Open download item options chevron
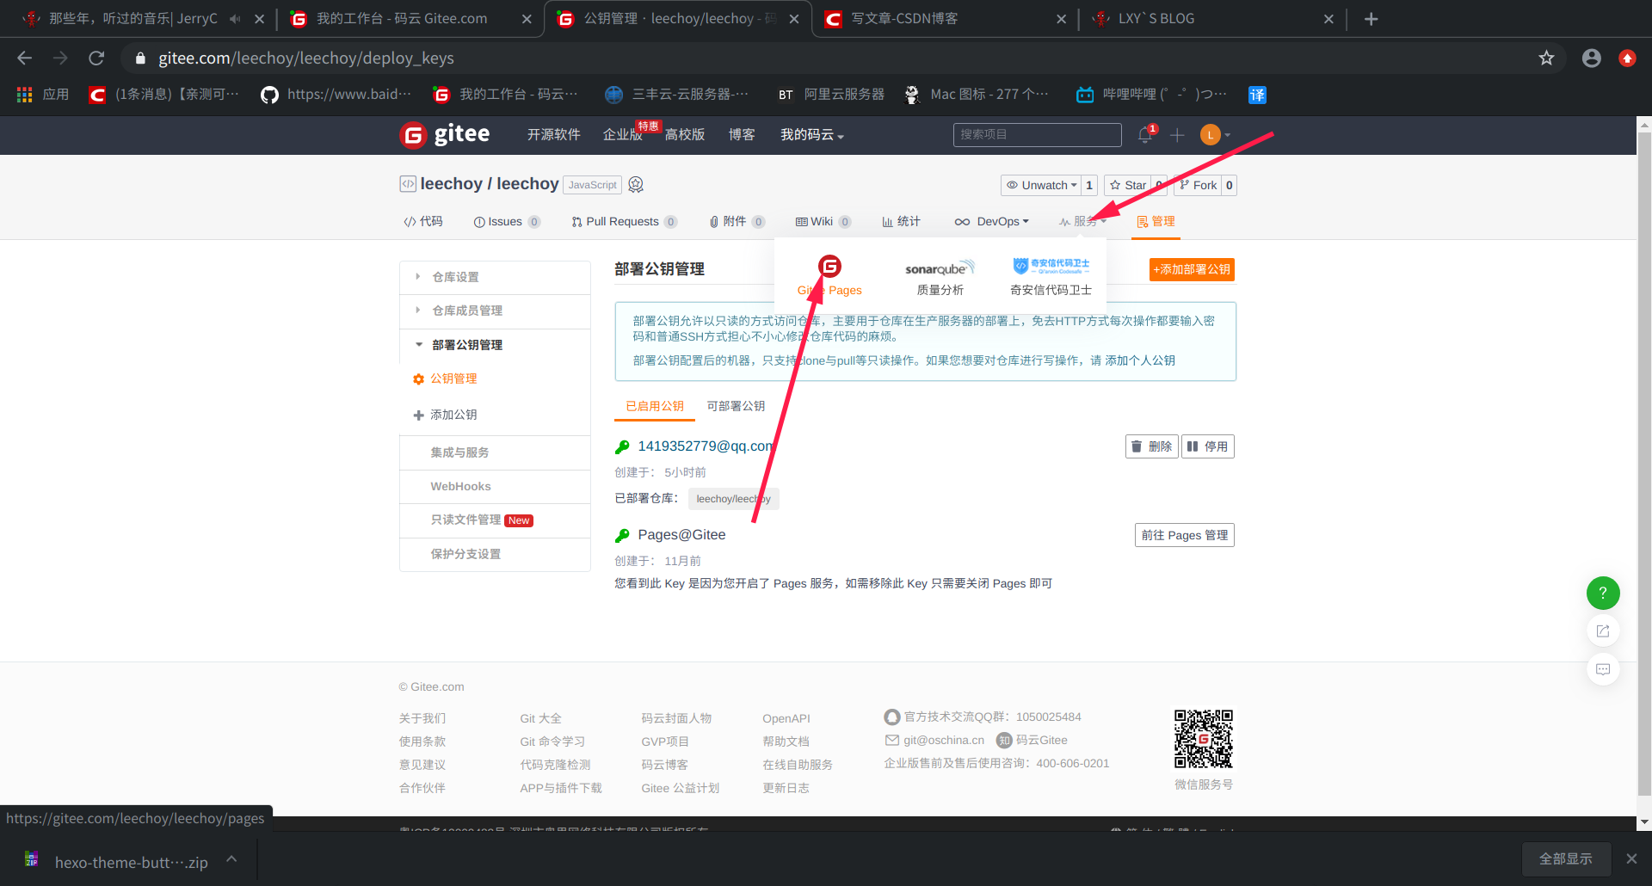 pos(231,859)
